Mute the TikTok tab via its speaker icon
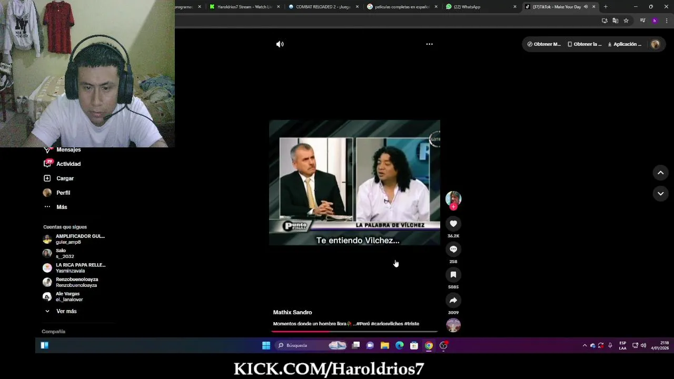 coord(586,7)
